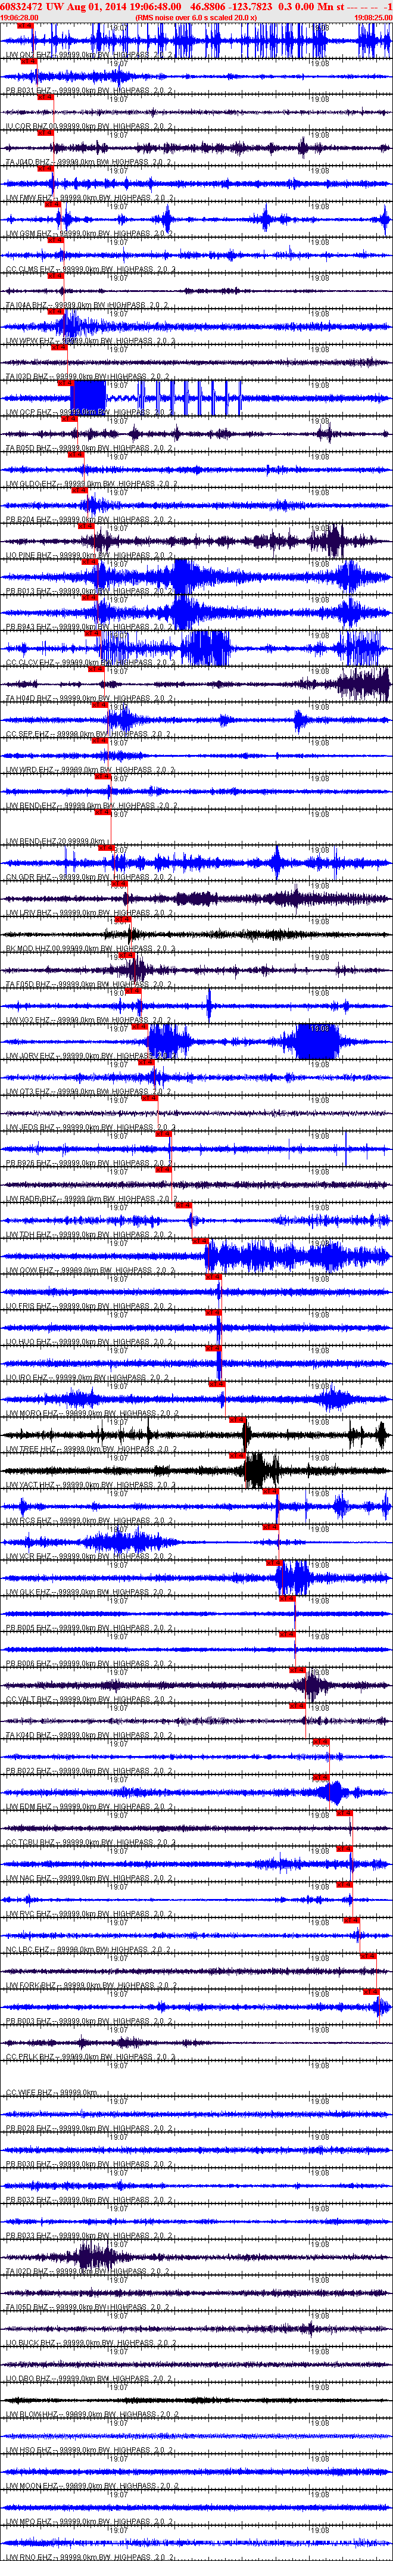Image resolution: width=393 pixels, height=2561 pixels.
Task: Select the UW TDH EHZ trace label
Action: [x=91, y=1236]
